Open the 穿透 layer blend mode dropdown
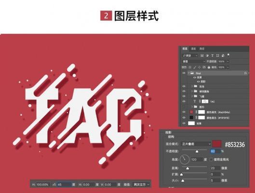The image size is (255, 193). 194,61
